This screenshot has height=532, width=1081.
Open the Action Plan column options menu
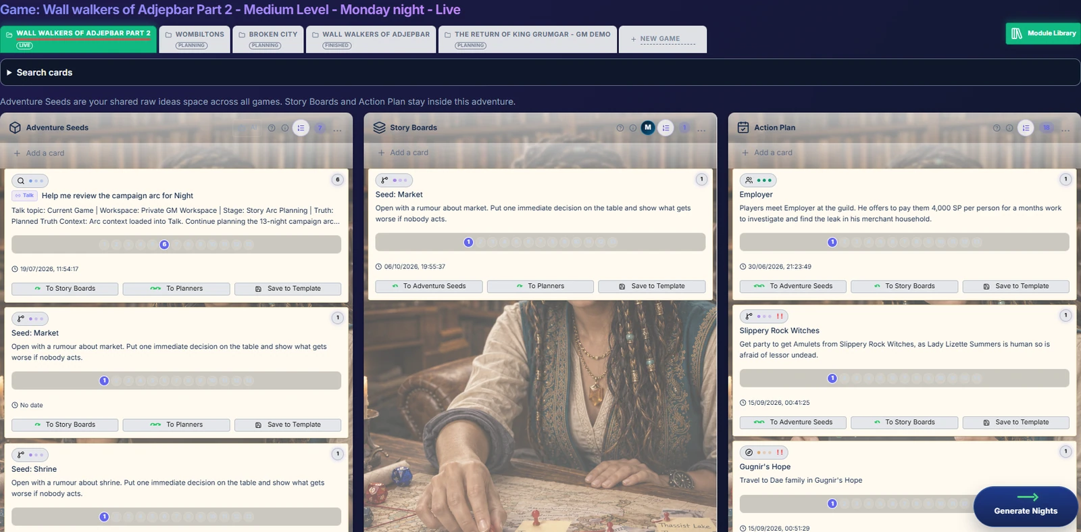[1065, 129]
